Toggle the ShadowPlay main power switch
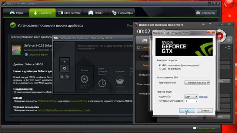237x133 pixels. pyautogui.click(x=64, y=65)
